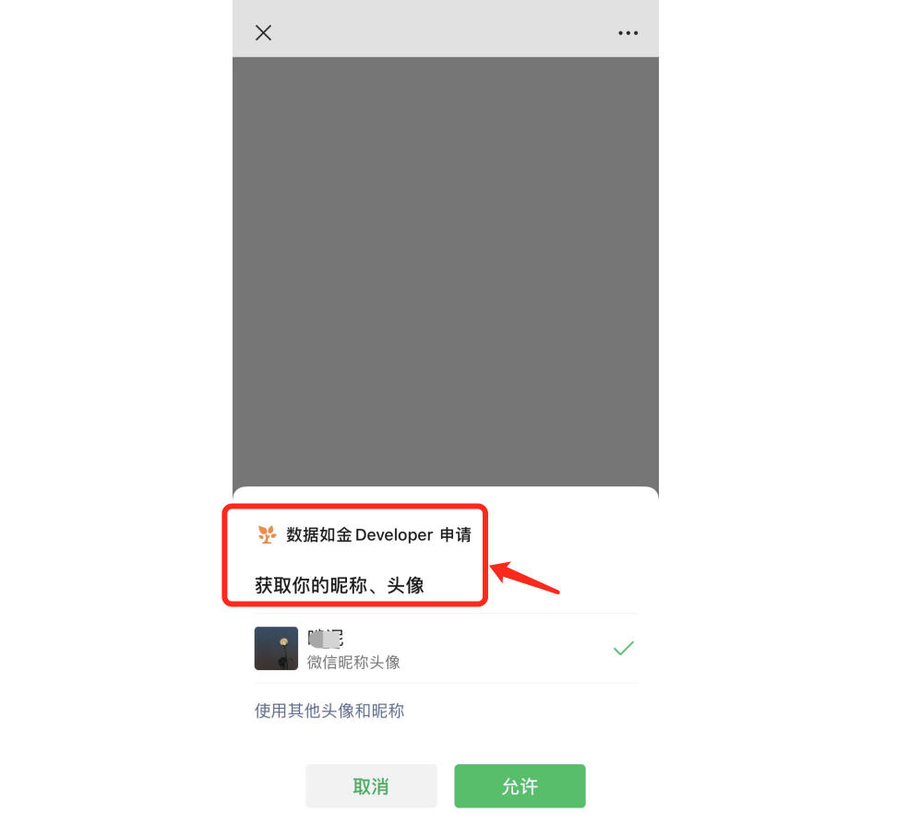Click the blurred nickname above 微信昵称头像
Viewport: 921px width, 838px height.
(x=326, y=639)
